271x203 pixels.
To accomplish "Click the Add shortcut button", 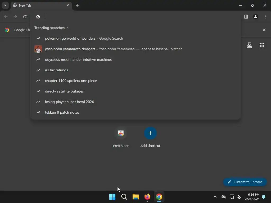I will pyautogui.click(x=150, y=137).
